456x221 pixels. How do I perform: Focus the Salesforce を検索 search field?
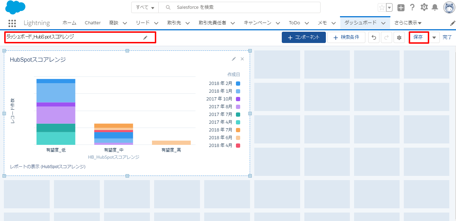(x=243, y=7)
